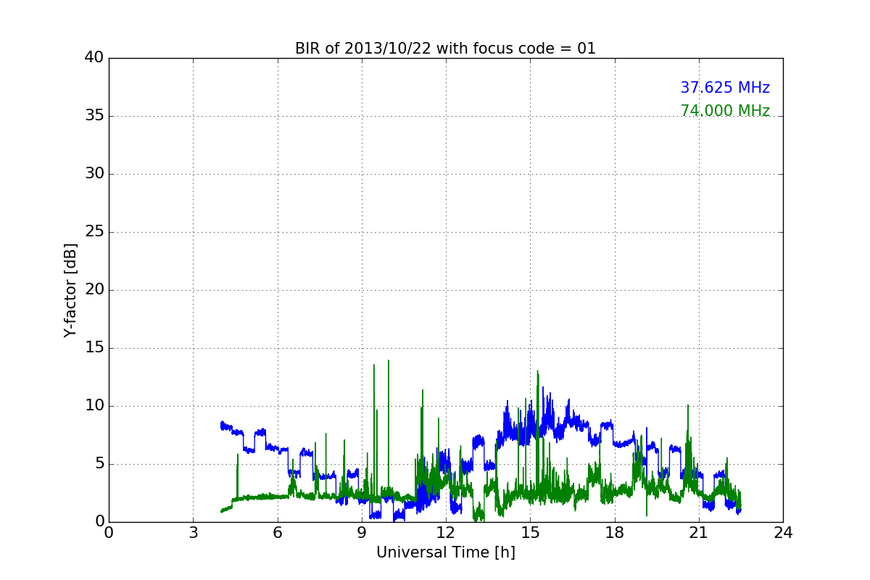Screen dimensions: 870x580
Task: Click the x-axis tick label 18
Action: click(614, 533)
